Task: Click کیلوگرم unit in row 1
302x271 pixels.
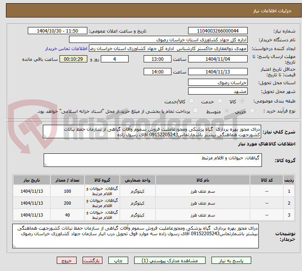Action: click(138, 192)
